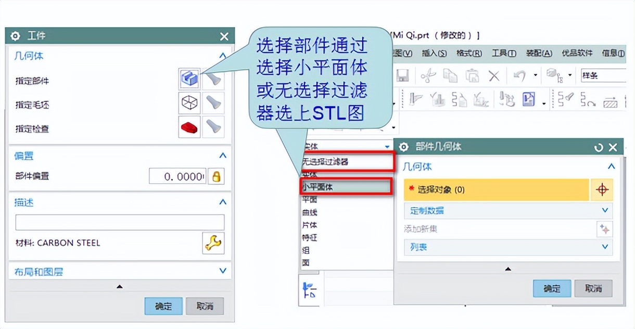This screenshot has width=635, height=329.
Task: Click the red Specify Check (指定检查) icon
Action: 189,126
